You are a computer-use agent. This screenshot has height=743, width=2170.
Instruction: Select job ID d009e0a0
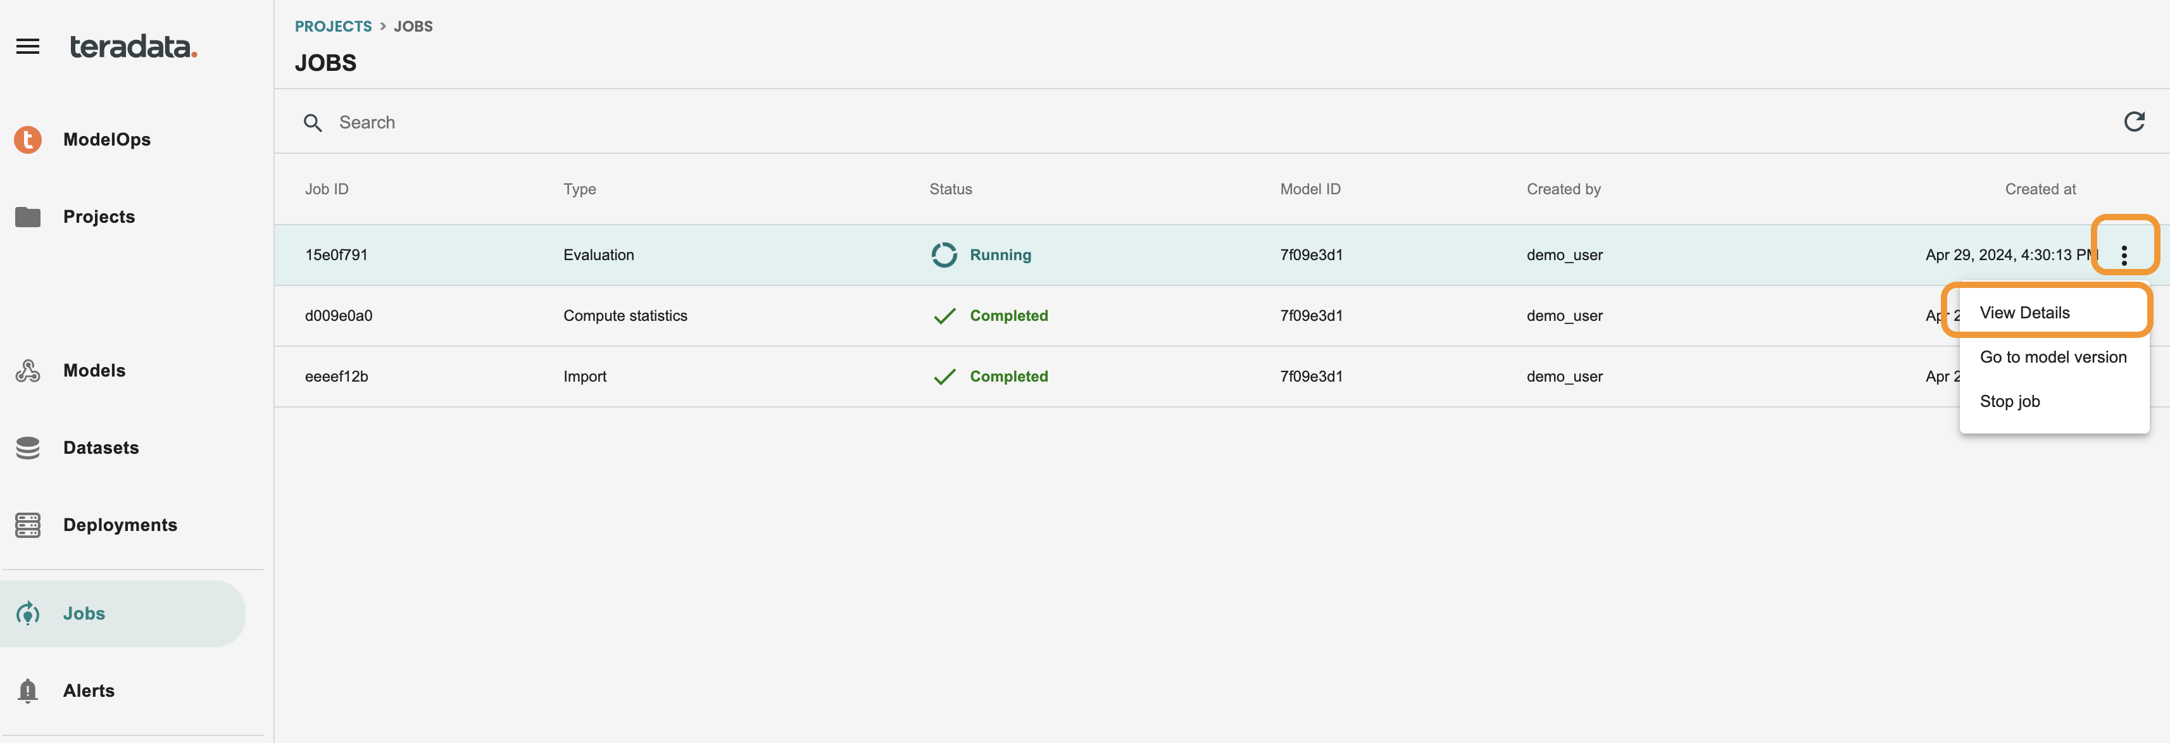(339, 316)
